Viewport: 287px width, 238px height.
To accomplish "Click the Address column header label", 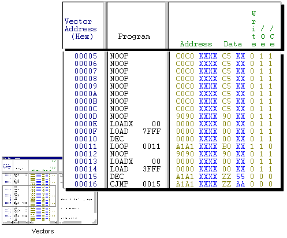I will click(x=196, y=44).
